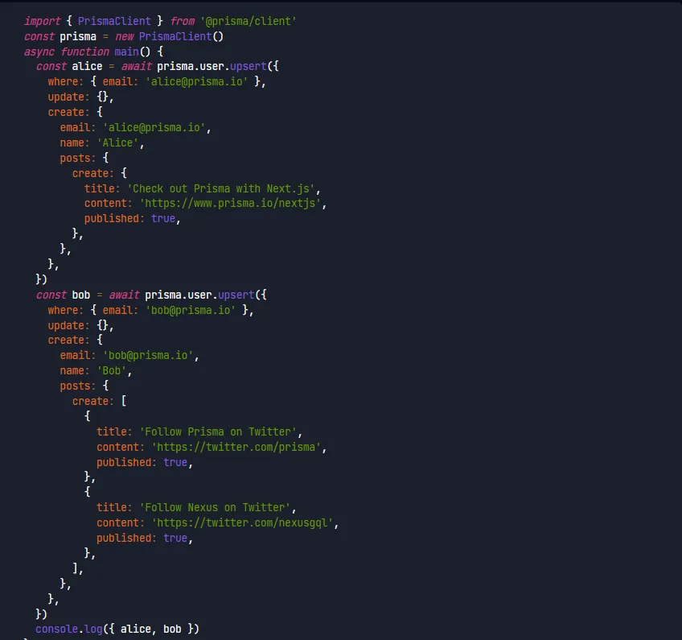Viewport: 682px width, 640px height.
Task: Click the 'Follow Prisma on Twitter' title string
Action: (x=220, y=431)
